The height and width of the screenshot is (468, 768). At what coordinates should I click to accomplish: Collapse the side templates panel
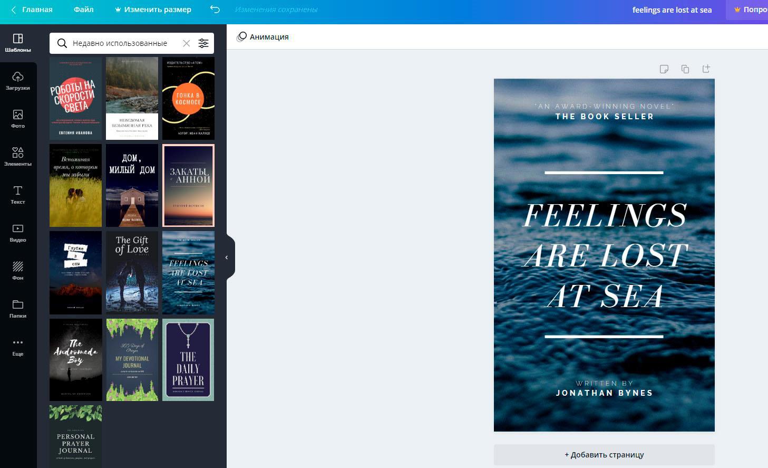coord(227,257)
